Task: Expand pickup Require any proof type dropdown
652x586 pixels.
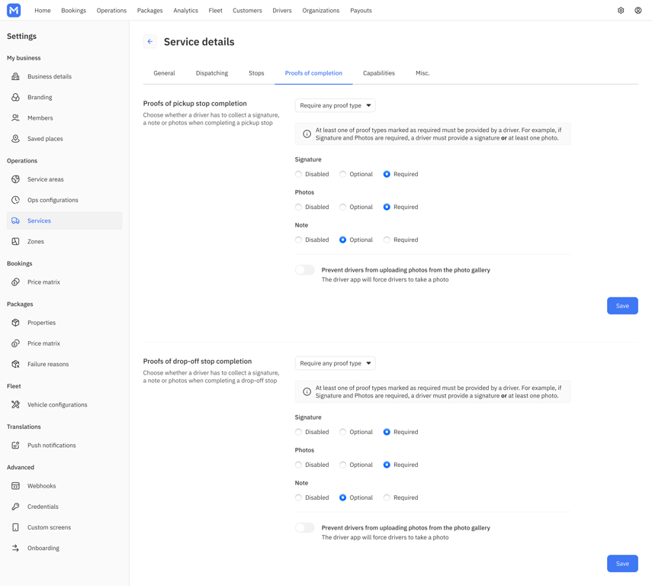Action: coord(335,106)
